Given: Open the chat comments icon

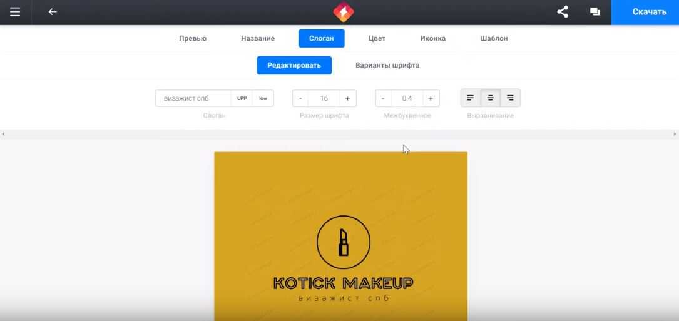Looking at the screenshot, I should pos(595,12).
